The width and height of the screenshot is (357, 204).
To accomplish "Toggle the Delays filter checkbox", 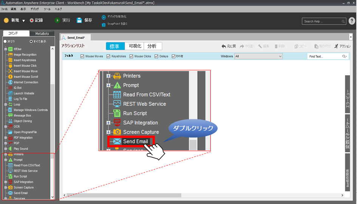I will click(x=156, y=56).
